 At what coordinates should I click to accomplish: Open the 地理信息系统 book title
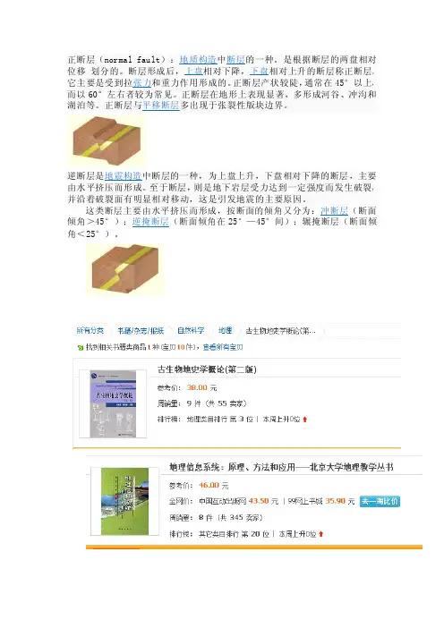(281, 467)
